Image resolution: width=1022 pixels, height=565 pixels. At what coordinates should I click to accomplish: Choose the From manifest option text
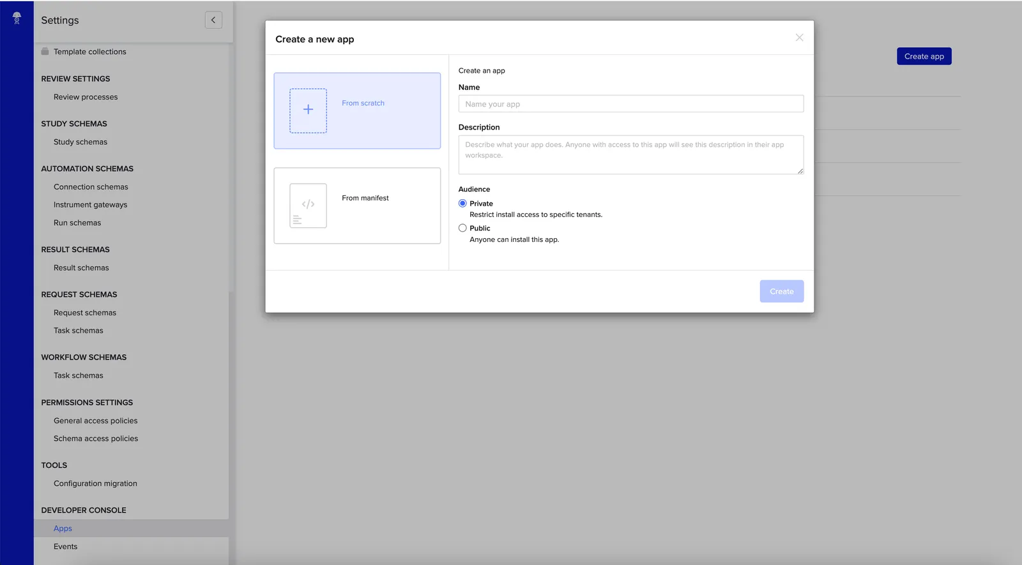point(365,198)
